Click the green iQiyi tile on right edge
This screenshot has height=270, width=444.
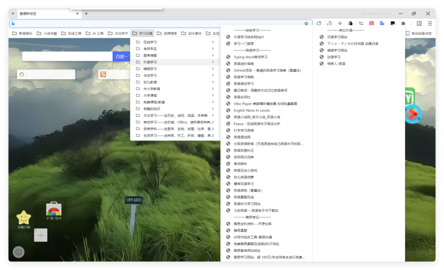[410, 98]
